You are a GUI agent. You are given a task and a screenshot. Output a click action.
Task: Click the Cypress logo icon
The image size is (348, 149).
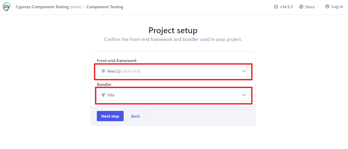[x=7, y=7]
